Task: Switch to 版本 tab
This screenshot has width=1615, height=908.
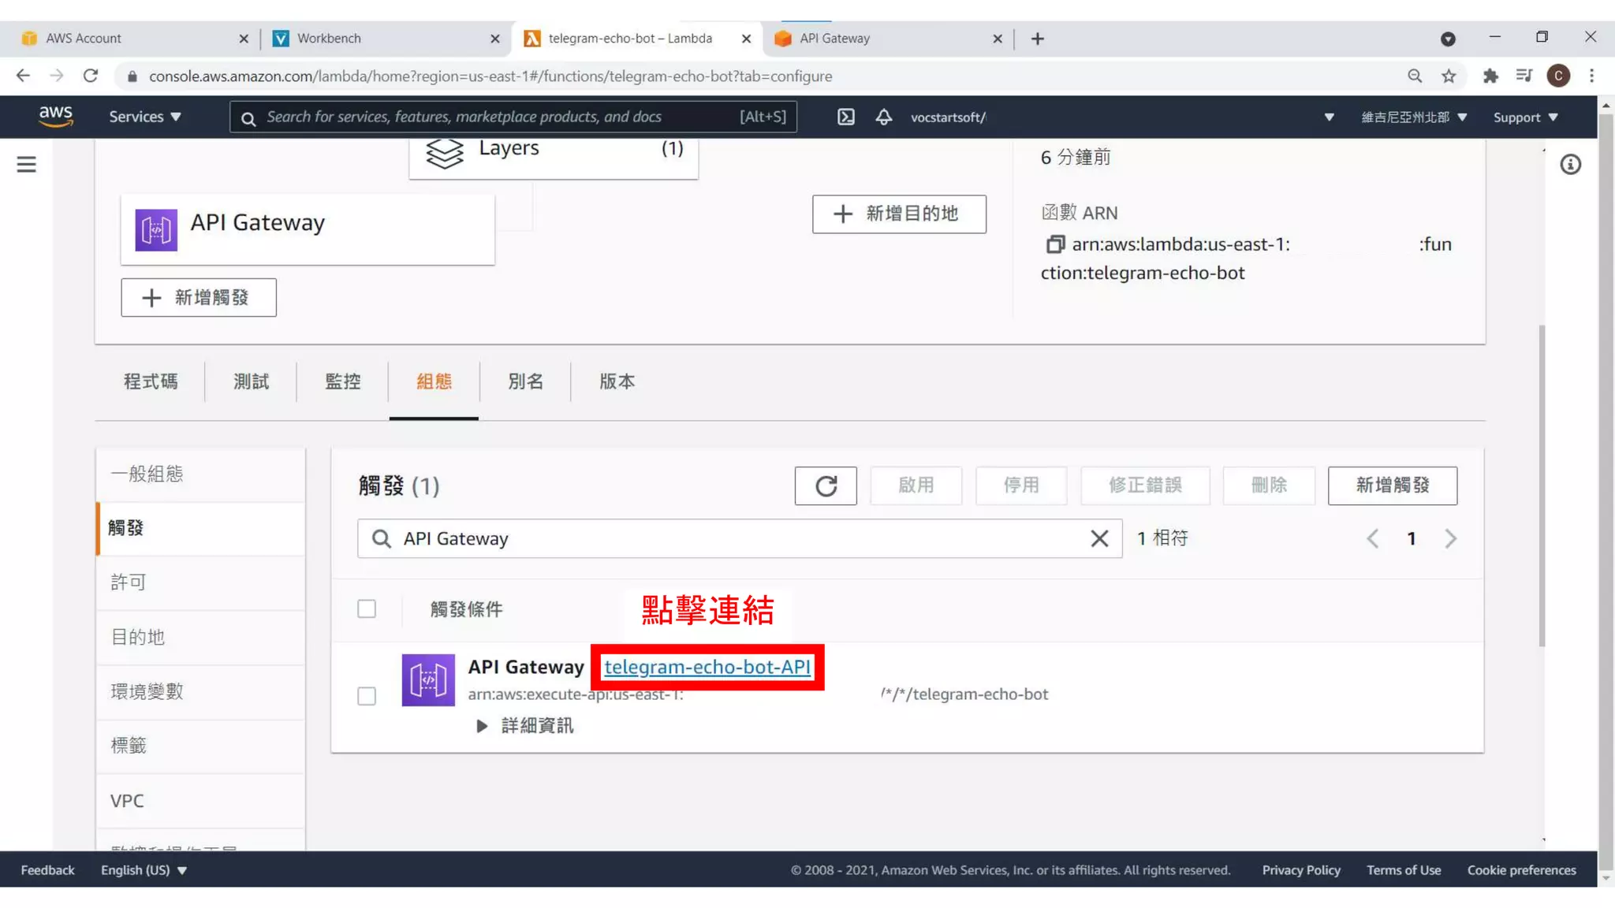Action: tap(617, 381)
